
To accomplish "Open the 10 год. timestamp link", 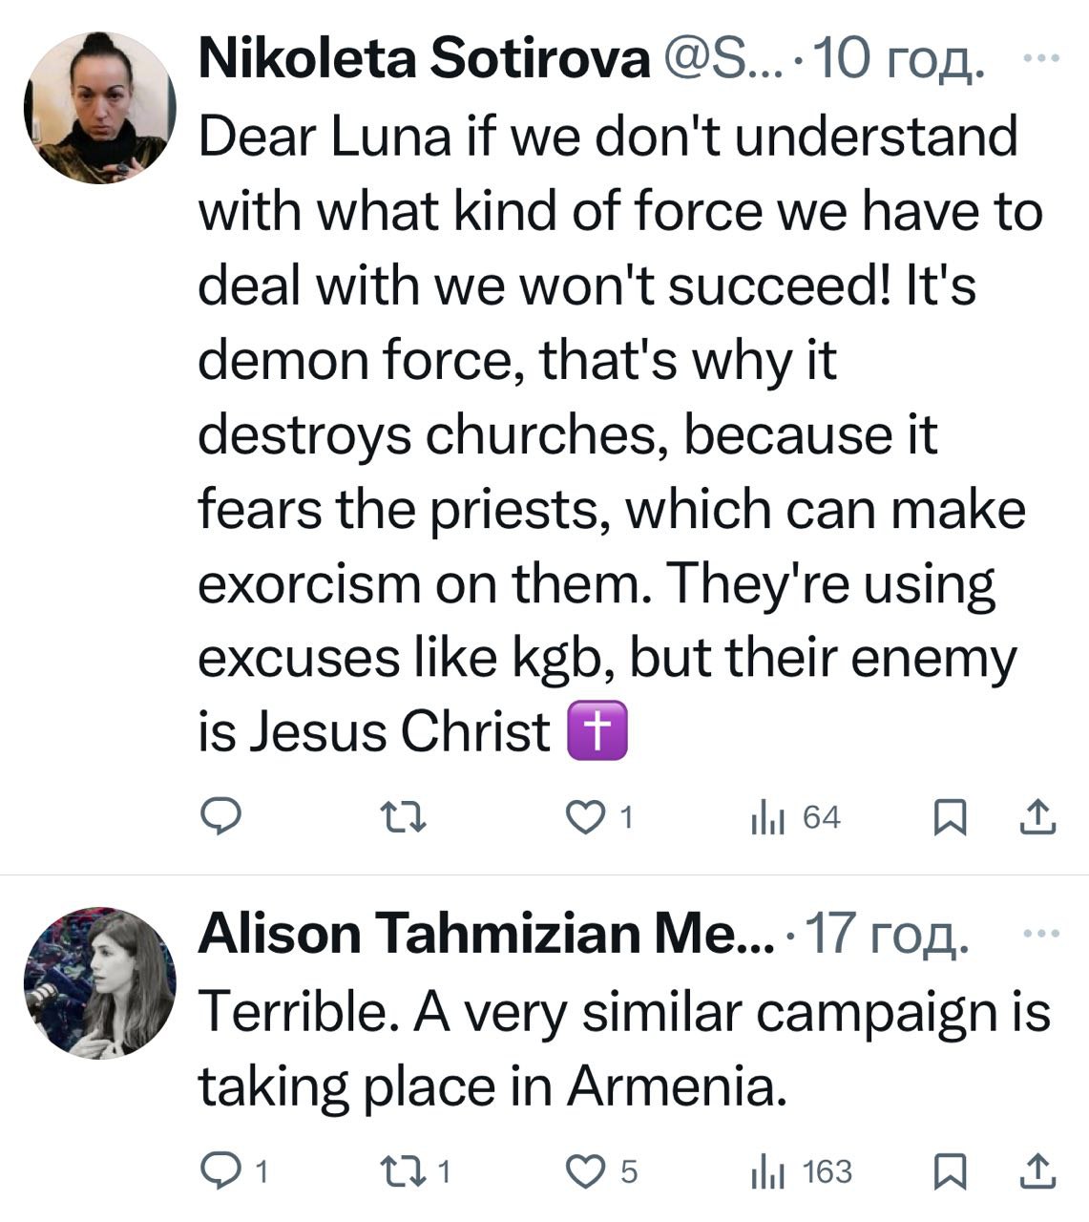I will [x=899, y=61].
